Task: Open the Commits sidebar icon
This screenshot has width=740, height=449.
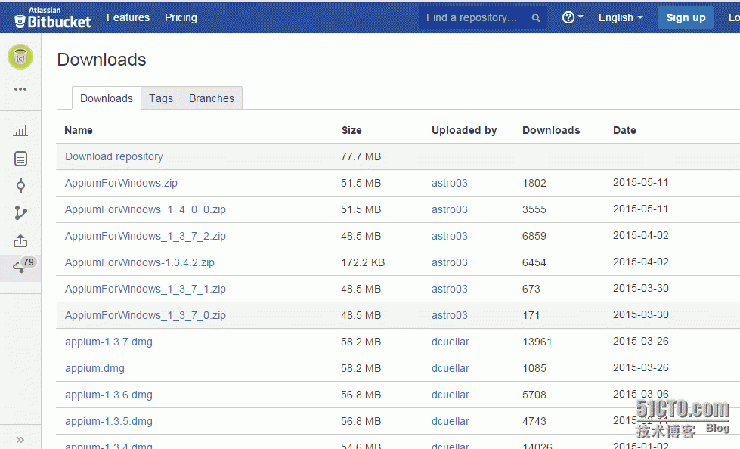Action: click(20, 185)
